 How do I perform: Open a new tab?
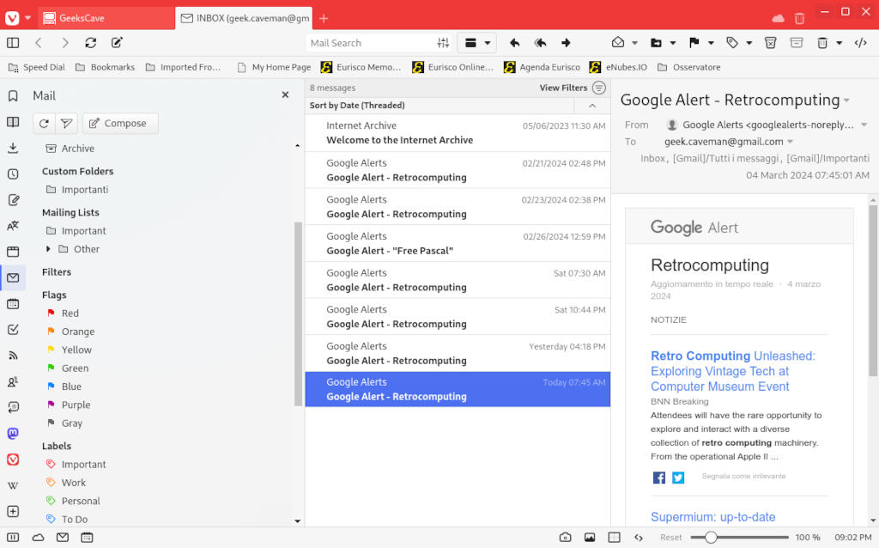click(x=324, y=19)
